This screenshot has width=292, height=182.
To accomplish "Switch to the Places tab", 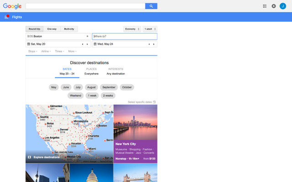I will click(91, 71).
